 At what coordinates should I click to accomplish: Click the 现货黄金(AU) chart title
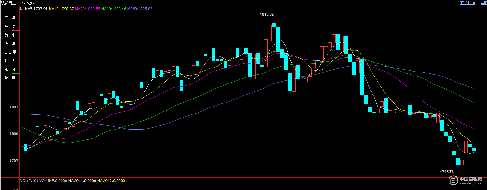(x=18, y=3)
